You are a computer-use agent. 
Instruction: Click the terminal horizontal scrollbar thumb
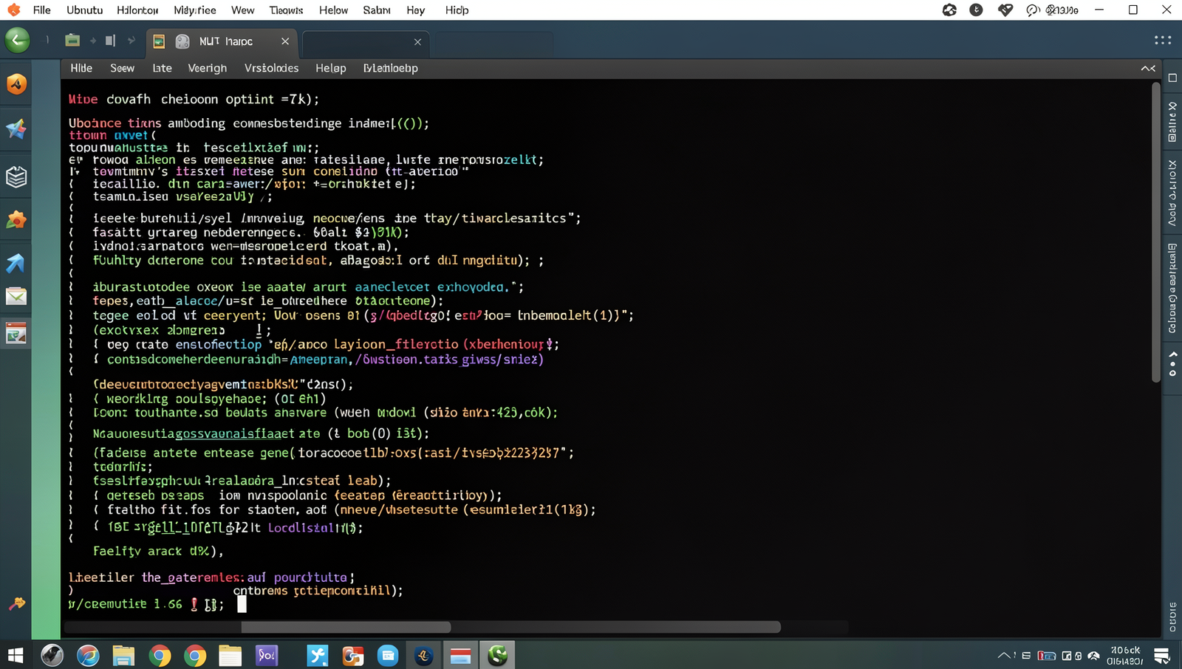pyautogui.click(x=346, y=627)
